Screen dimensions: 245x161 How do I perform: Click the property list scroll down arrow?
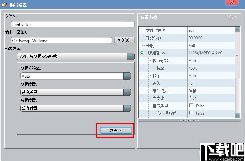click(x=237, y=115)
